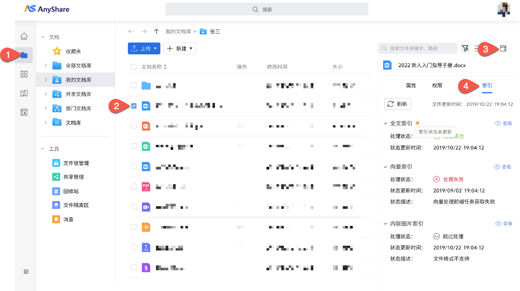Open the filter funnel icon
The width and height of the screenshot is (520, 291).
(465, 48)
